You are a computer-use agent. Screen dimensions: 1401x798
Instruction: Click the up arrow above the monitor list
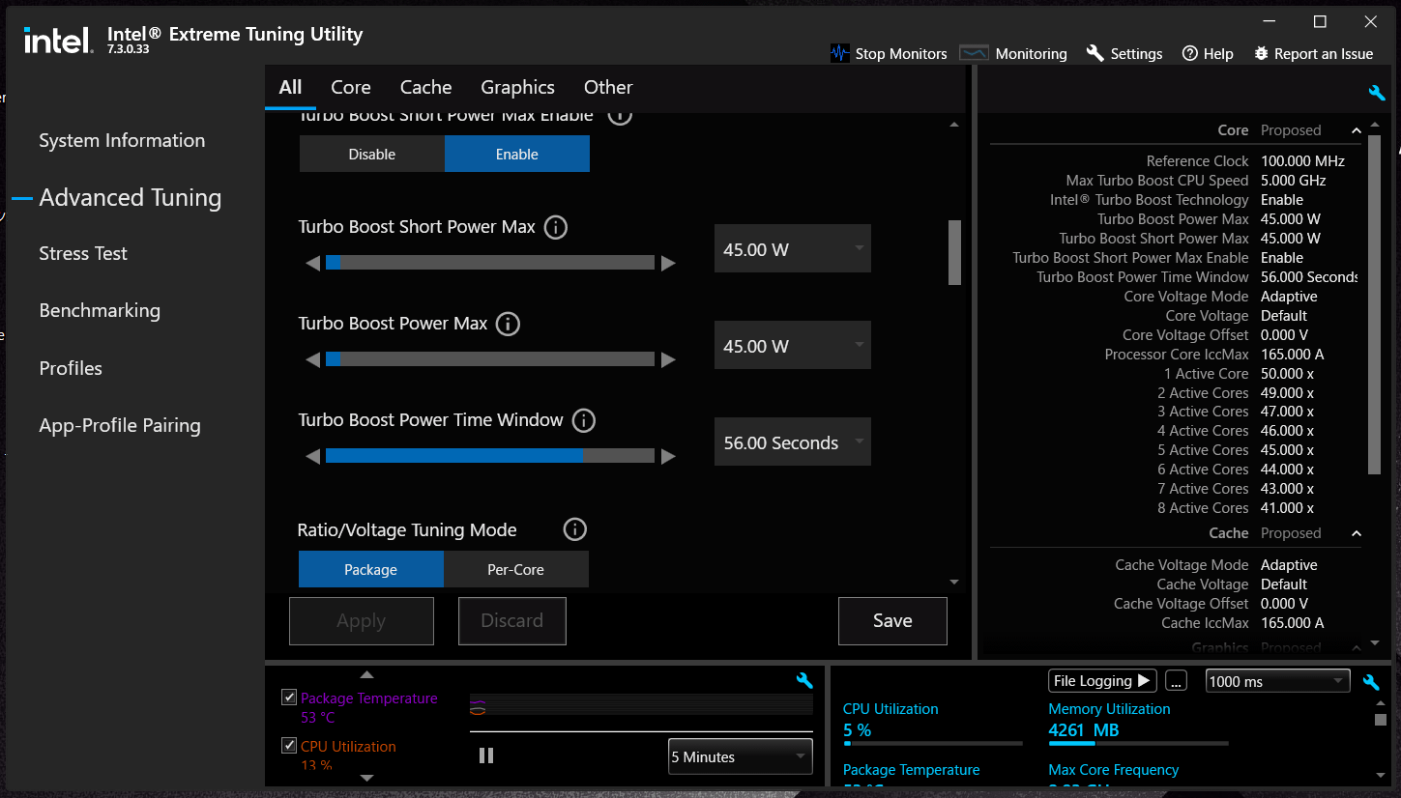point(366,674)
